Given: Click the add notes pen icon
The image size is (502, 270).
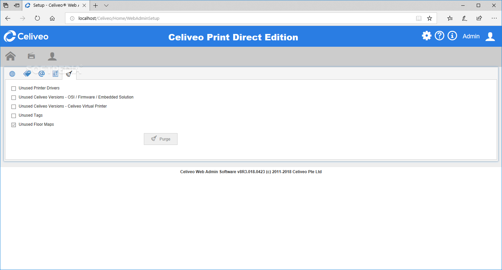Looking at the screenshot, I should click(465, 18).
